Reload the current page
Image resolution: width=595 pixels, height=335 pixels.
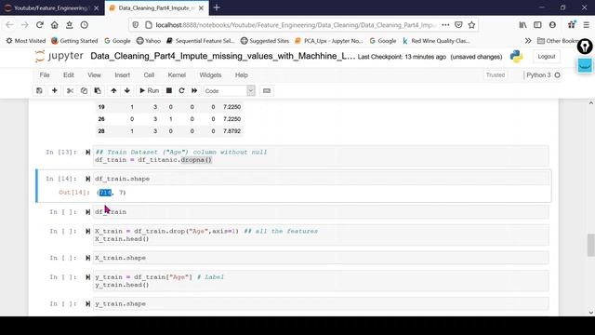pyautogui.click(x=39, y=25)
